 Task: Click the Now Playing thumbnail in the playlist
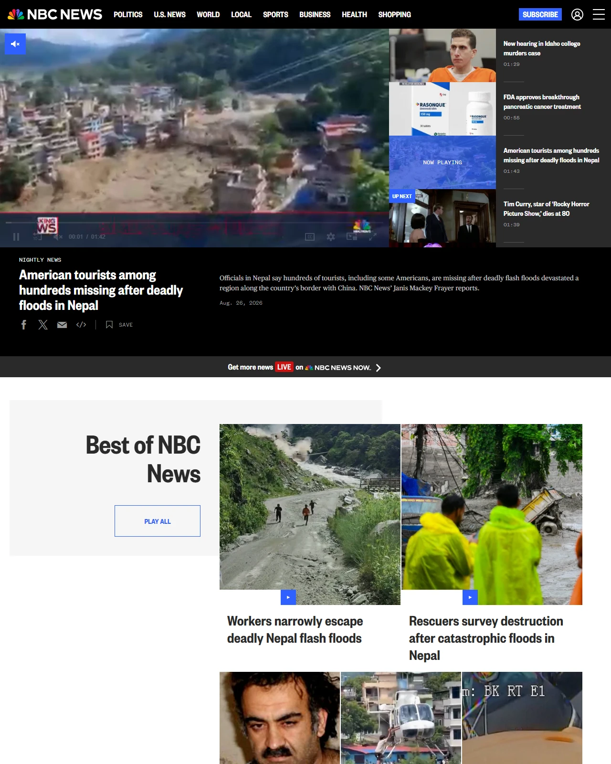(442, 162)
